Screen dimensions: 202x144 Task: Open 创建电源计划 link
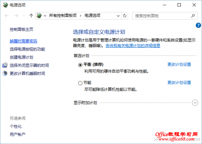click(x=22, y=57)
